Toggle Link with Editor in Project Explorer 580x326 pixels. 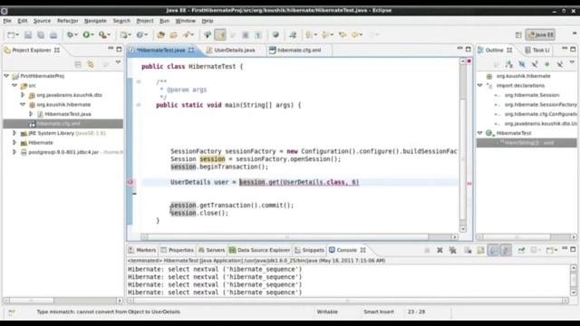click(x=91, y=64)
